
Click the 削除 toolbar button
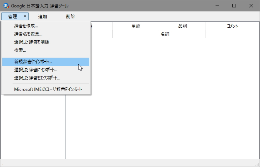(x=70, y=16)
